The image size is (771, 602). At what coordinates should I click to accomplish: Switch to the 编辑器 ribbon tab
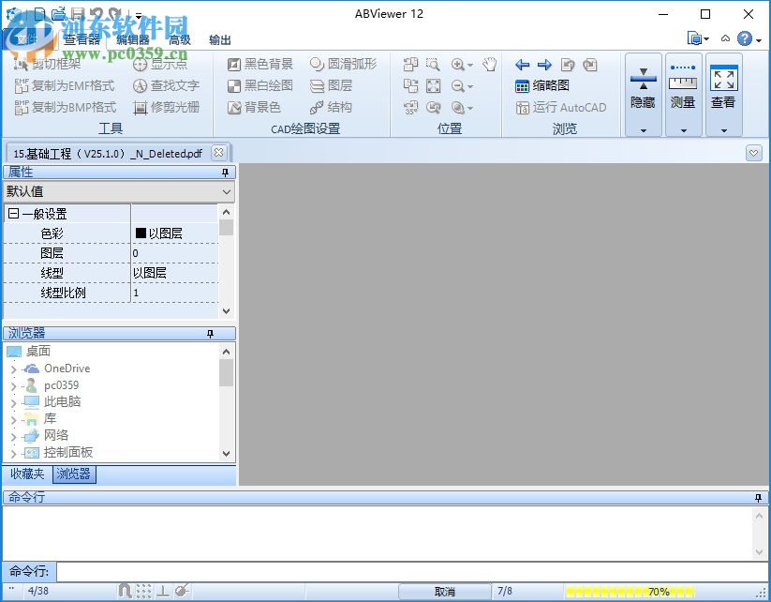[x=130, y=40]
